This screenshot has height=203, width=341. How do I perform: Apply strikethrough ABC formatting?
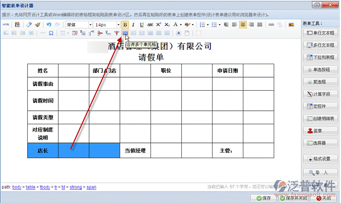click(150, 25)
